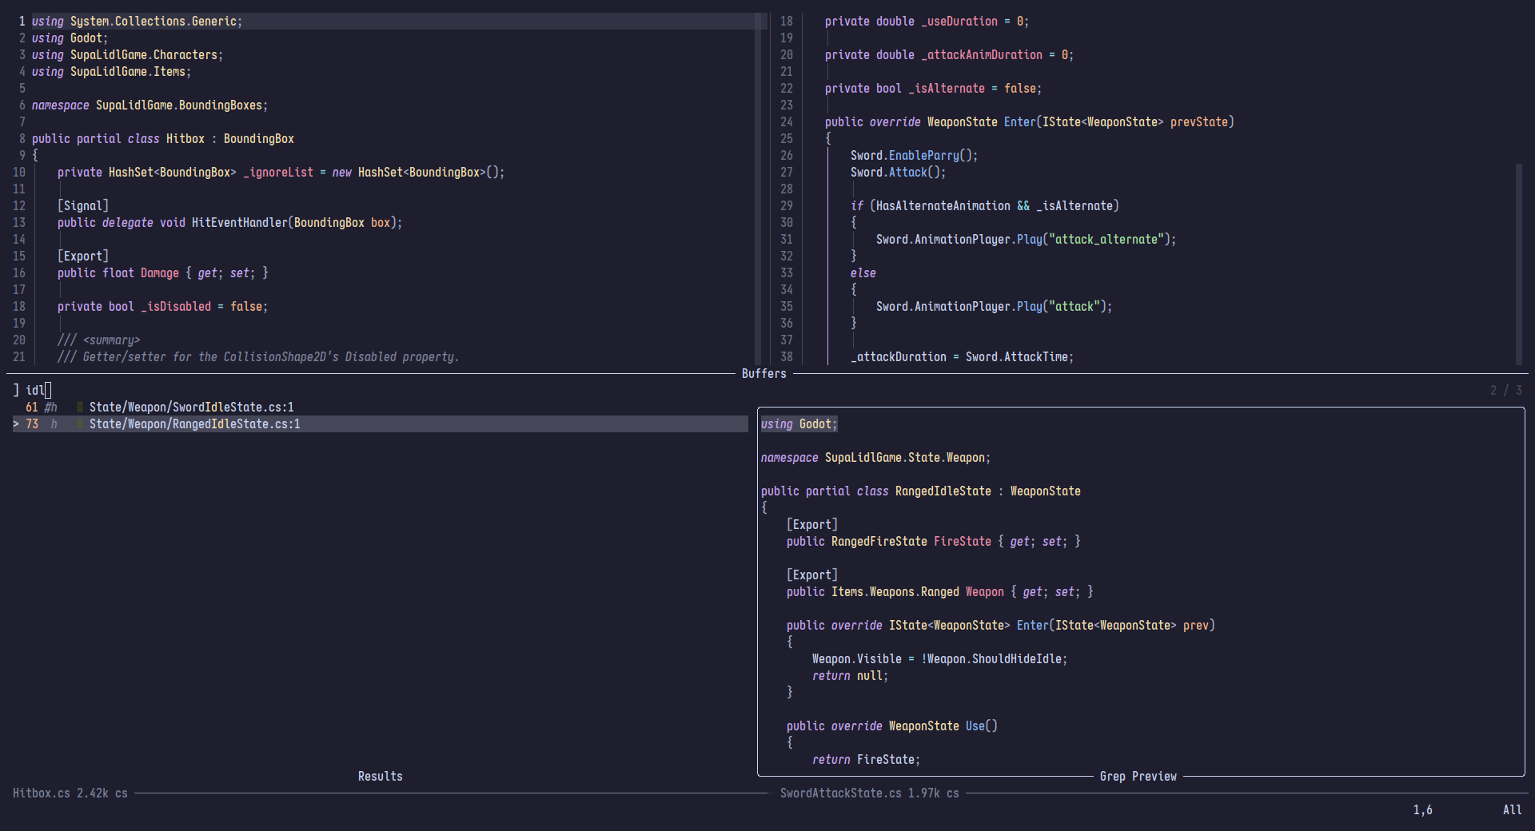This screenshot has width=1535, height=831.
Task: Click "Sword.EnableParry();" line
Action: point(914,156)
